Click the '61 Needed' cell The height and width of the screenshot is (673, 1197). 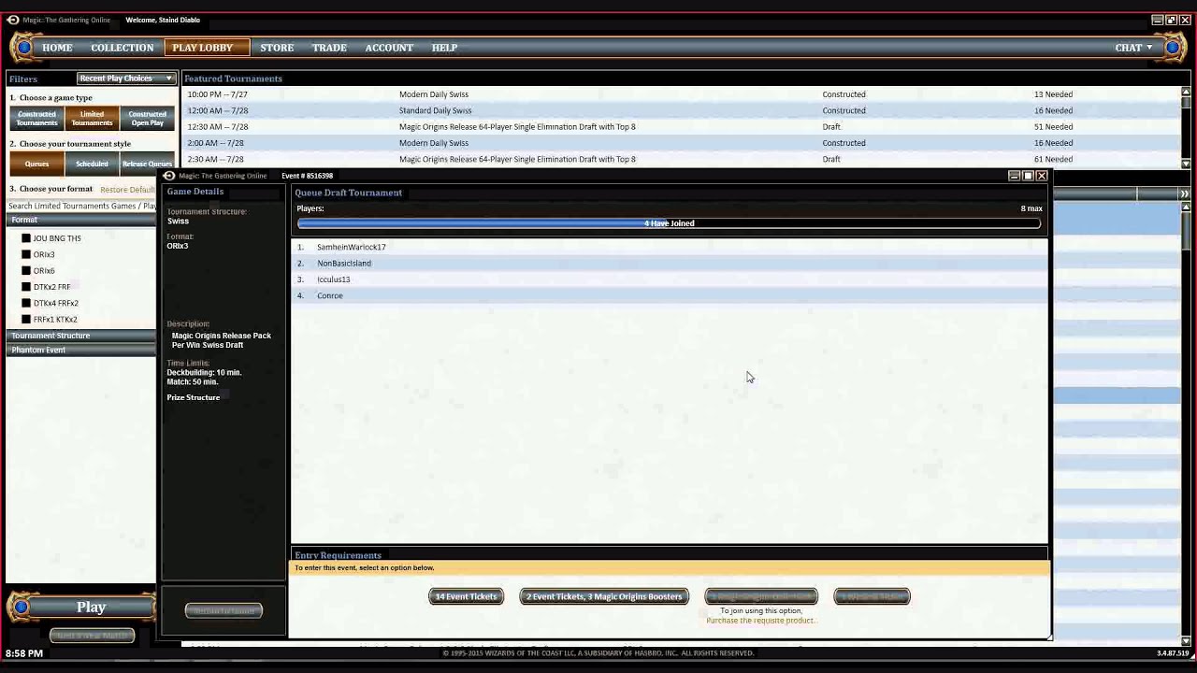(1053, 159)
